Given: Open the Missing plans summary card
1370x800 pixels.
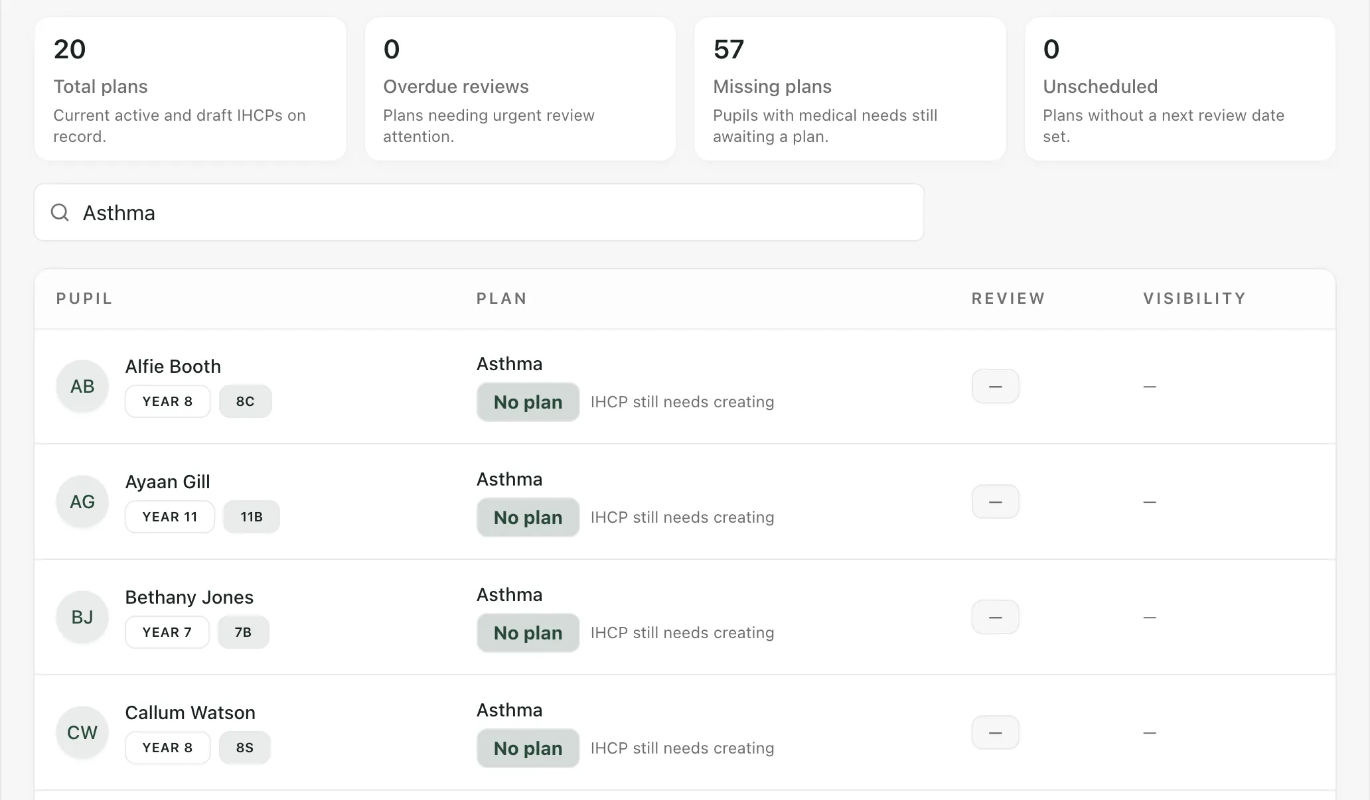Looking at the screenshot, I should [x=850, y=89].
